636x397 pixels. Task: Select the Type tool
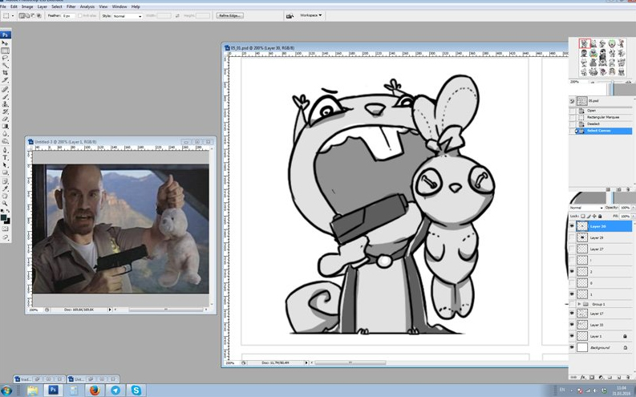click(6, 157)
